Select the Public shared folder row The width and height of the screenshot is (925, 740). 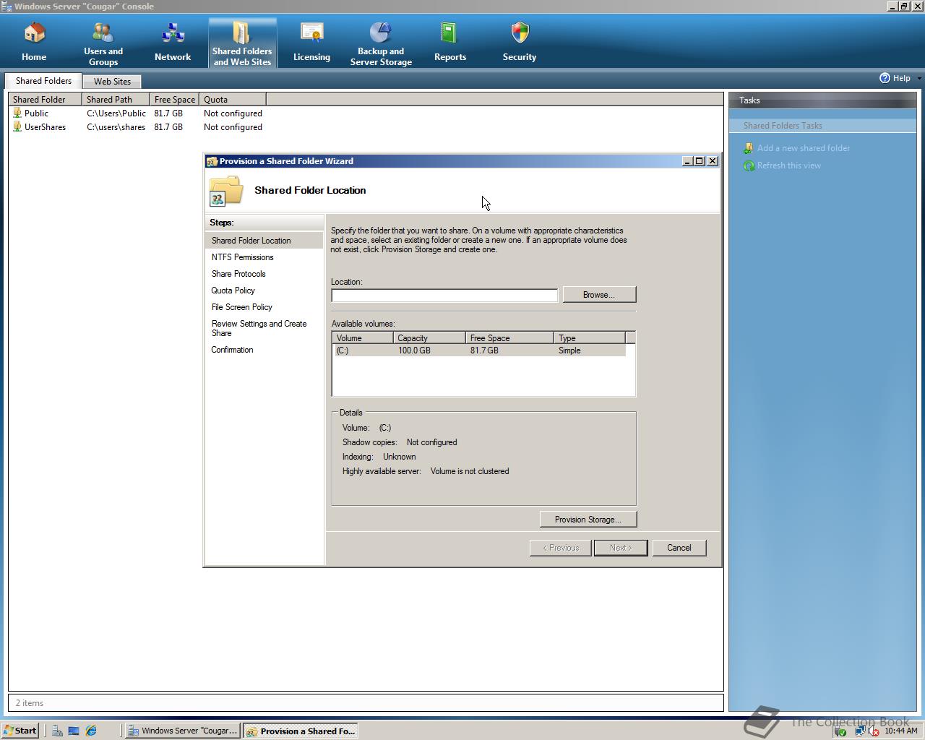tap(137, 113)
